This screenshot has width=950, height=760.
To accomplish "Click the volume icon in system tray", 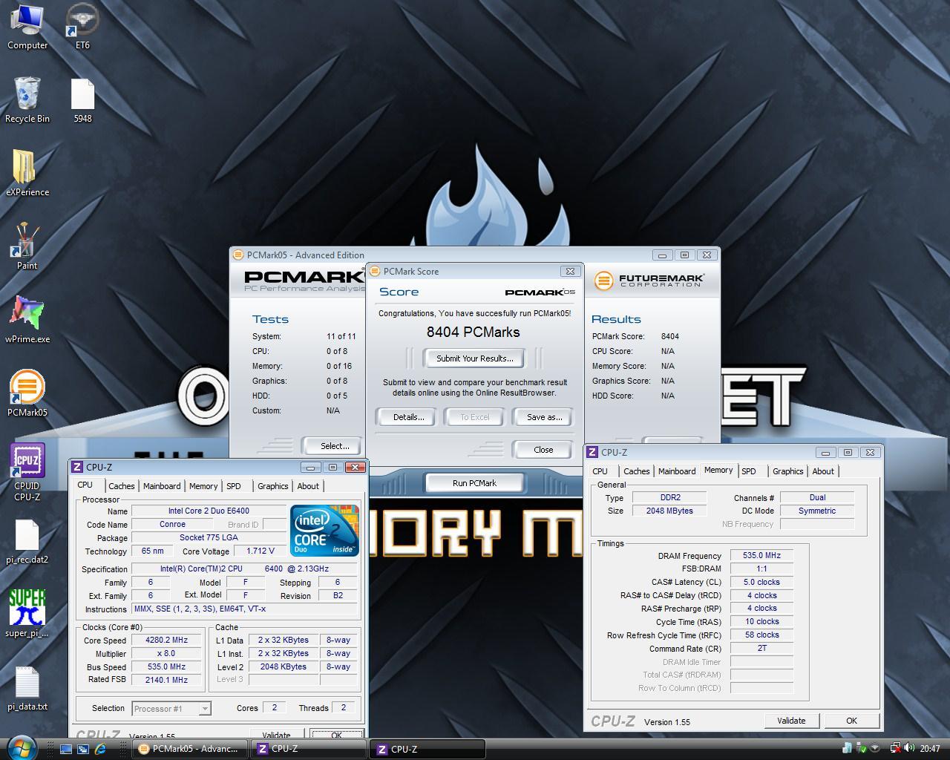I will (911, 749).
